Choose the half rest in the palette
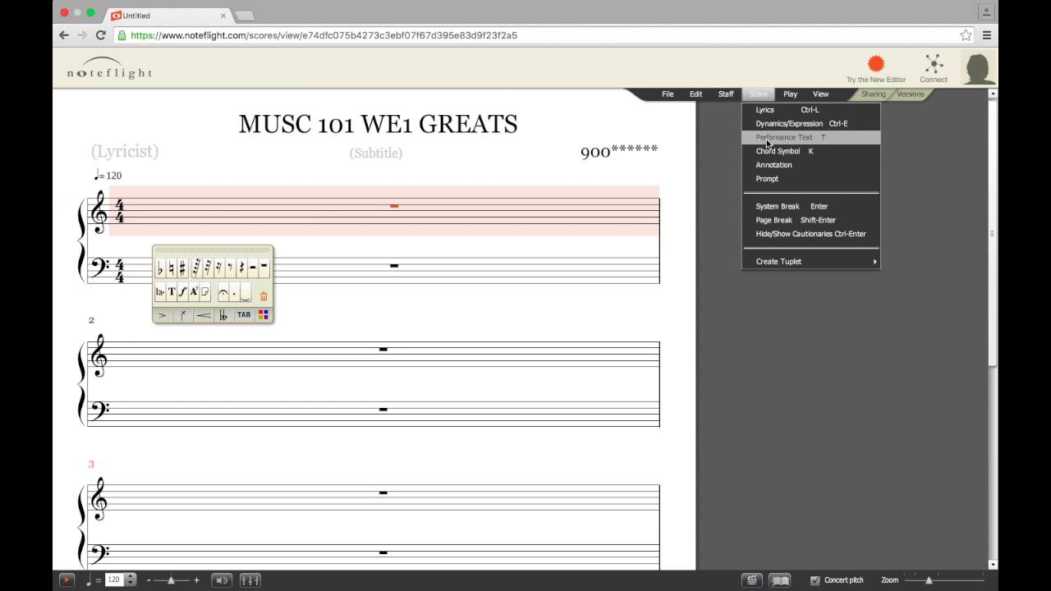Viewport: 1051px width, 591px height. pyautogui.click(x=253, y=268)
